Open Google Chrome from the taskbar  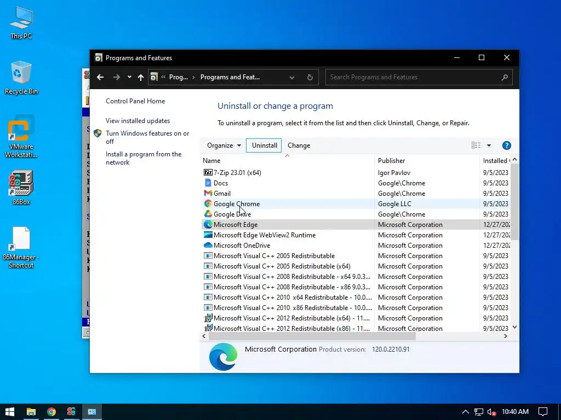point(51,412)
